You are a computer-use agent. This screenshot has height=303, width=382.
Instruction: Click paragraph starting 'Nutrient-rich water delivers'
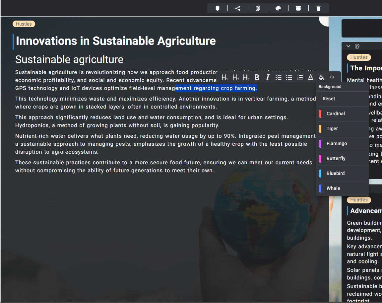pos(165,144)
